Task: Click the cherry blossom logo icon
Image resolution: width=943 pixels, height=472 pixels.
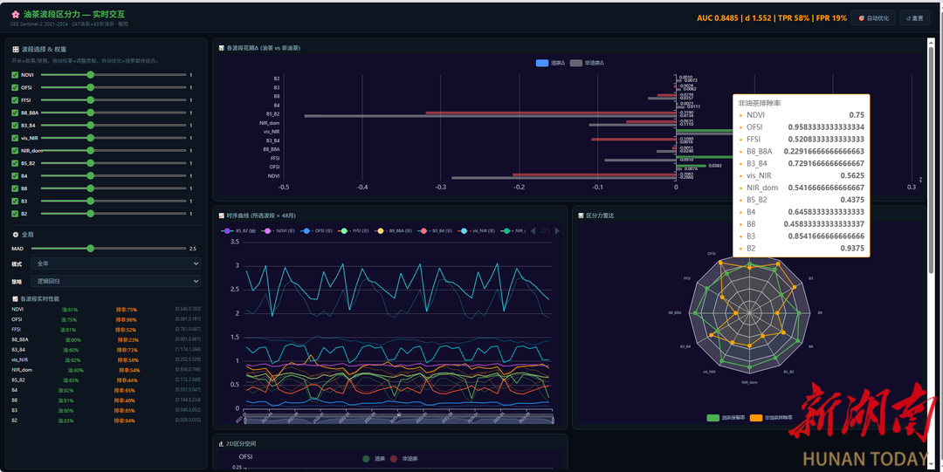Action: (x=16, y=14)
